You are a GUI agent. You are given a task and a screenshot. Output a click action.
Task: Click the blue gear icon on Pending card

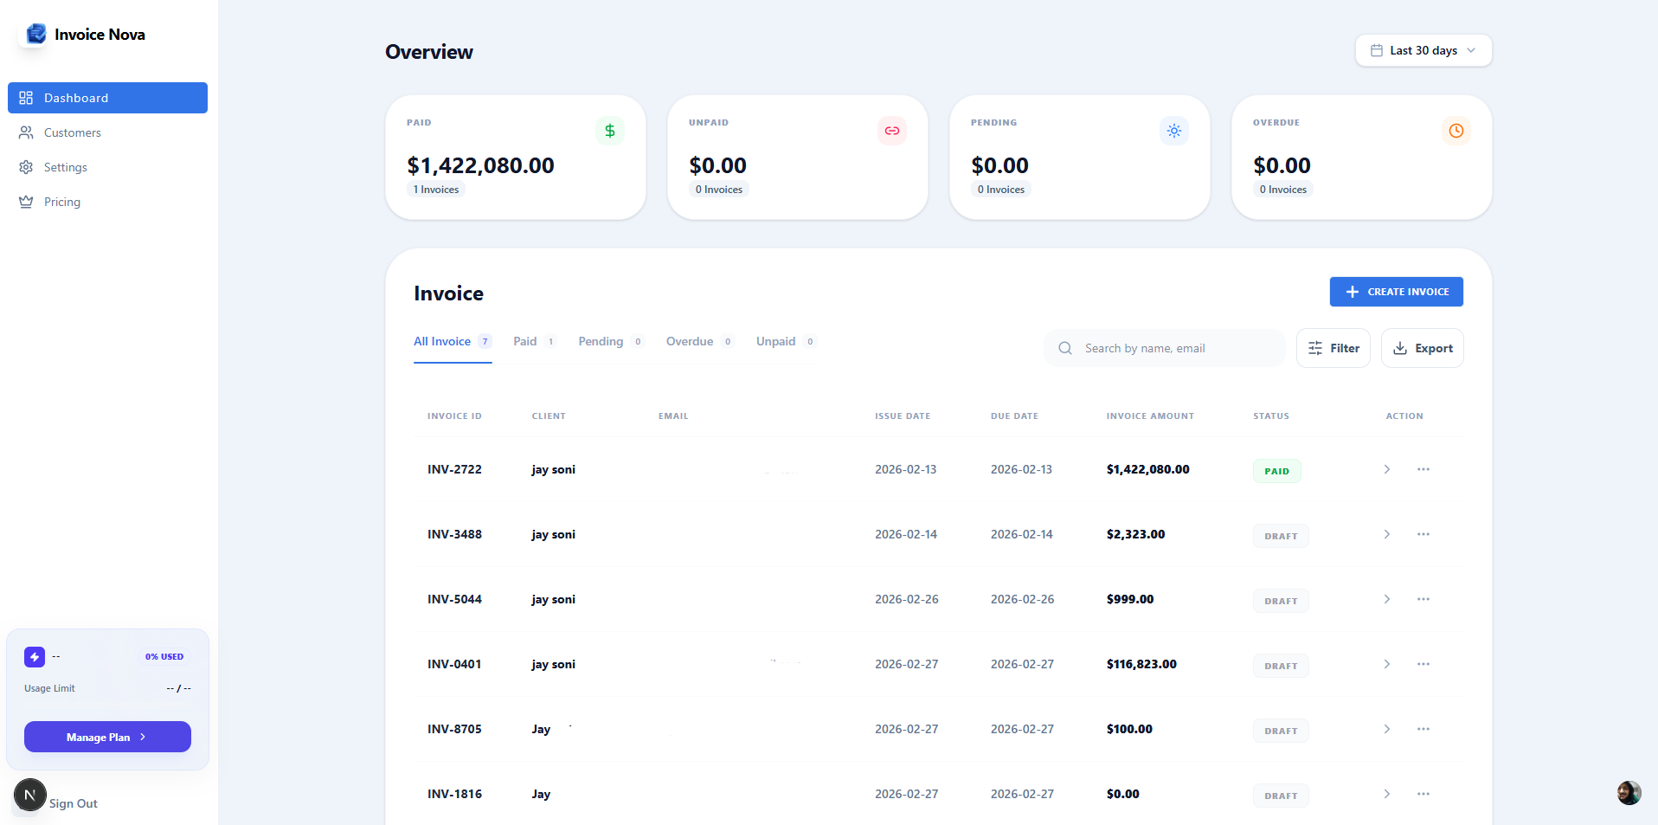point(1174,131)
